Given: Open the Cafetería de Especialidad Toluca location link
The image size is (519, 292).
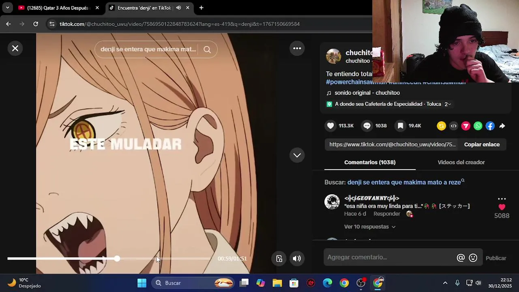Looking at the screenshot, I should pos(388,104).
